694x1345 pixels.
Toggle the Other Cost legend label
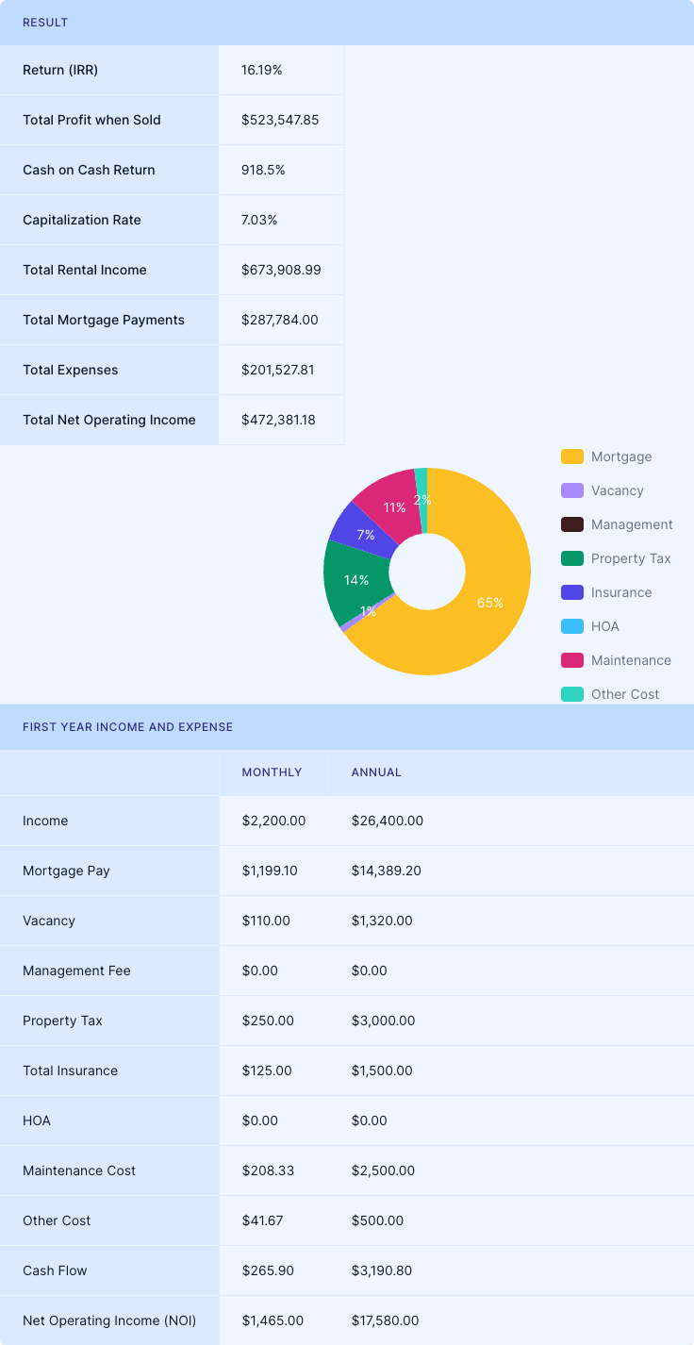tap(624, 694)
